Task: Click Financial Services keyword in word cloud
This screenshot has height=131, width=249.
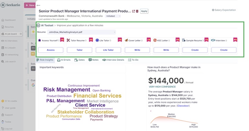Action: tap(97, 96)
